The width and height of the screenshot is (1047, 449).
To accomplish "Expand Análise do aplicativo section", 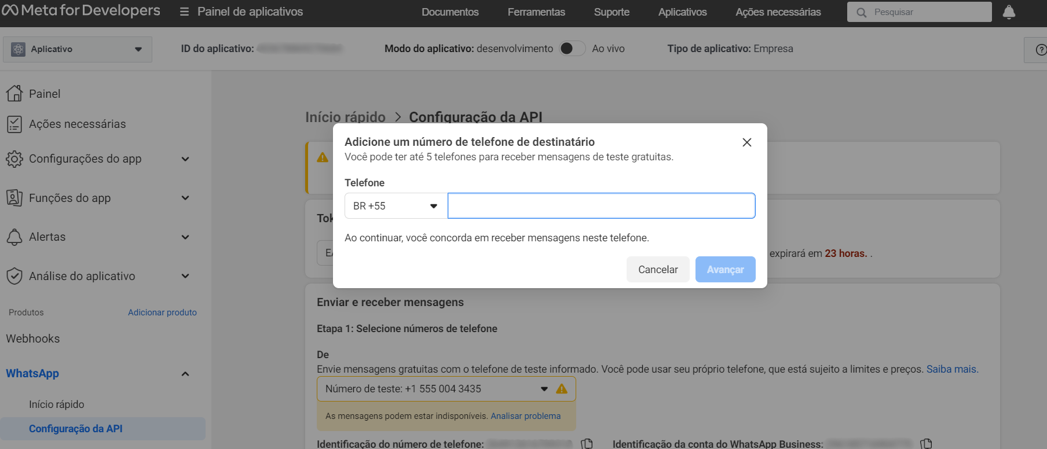I will 185,276.
